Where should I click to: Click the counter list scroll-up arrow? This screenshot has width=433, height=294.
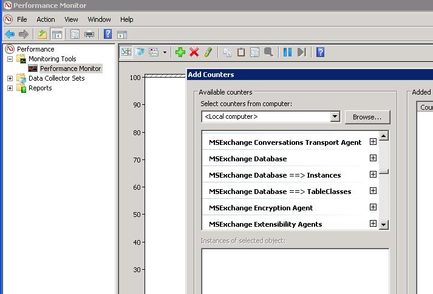click(384, 136)
